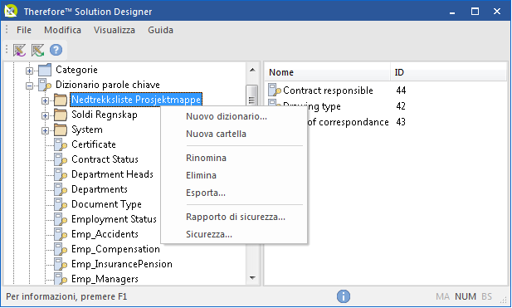Click the Soldi Regnskap folder icon
Image resolution: width=512 pixels, height=308 pixels.
click(61, 115)
